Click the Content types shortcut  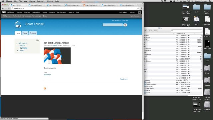pyautogui.click(x=37, y=16)
